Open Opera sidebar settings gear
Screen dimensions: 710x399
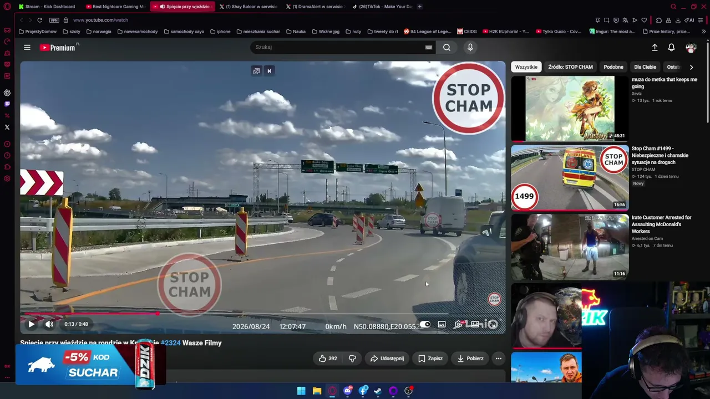coord(7,178)
